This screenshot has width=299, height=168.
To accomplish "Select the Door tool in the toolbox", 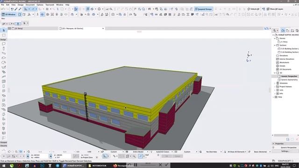I will pos(4,86).
